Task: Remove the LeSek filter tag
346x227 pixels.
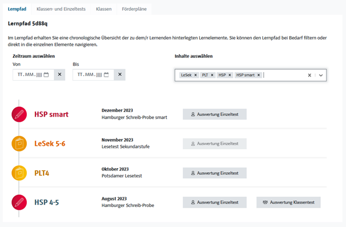Action: (x=195, y=75)
